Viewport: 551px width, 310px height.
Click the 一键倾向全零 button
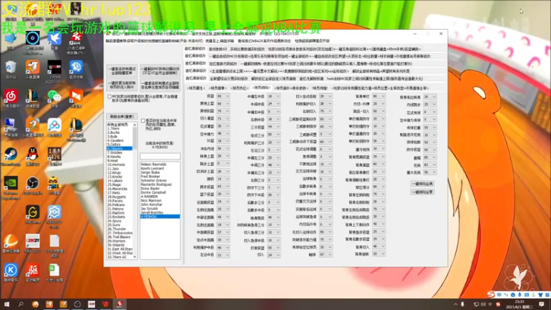point(422,192)
